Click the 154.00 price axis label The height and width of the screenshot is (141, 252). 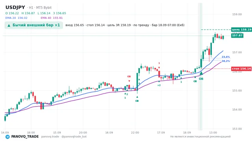point(237,110)
